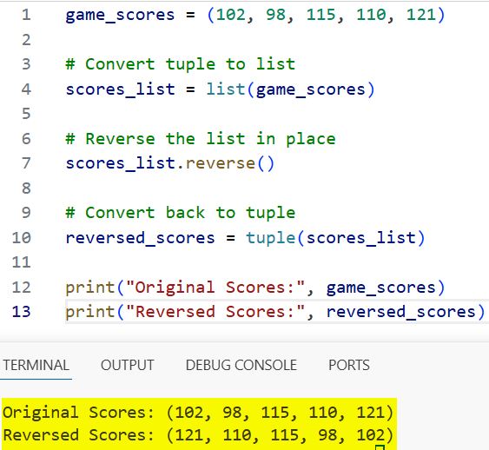
Task: Open the OUTPUT tab
Action: pos(127,365)
